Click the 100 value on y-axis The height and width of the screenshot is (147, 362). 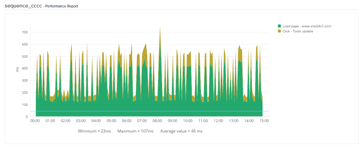click(x=25, y=105)
